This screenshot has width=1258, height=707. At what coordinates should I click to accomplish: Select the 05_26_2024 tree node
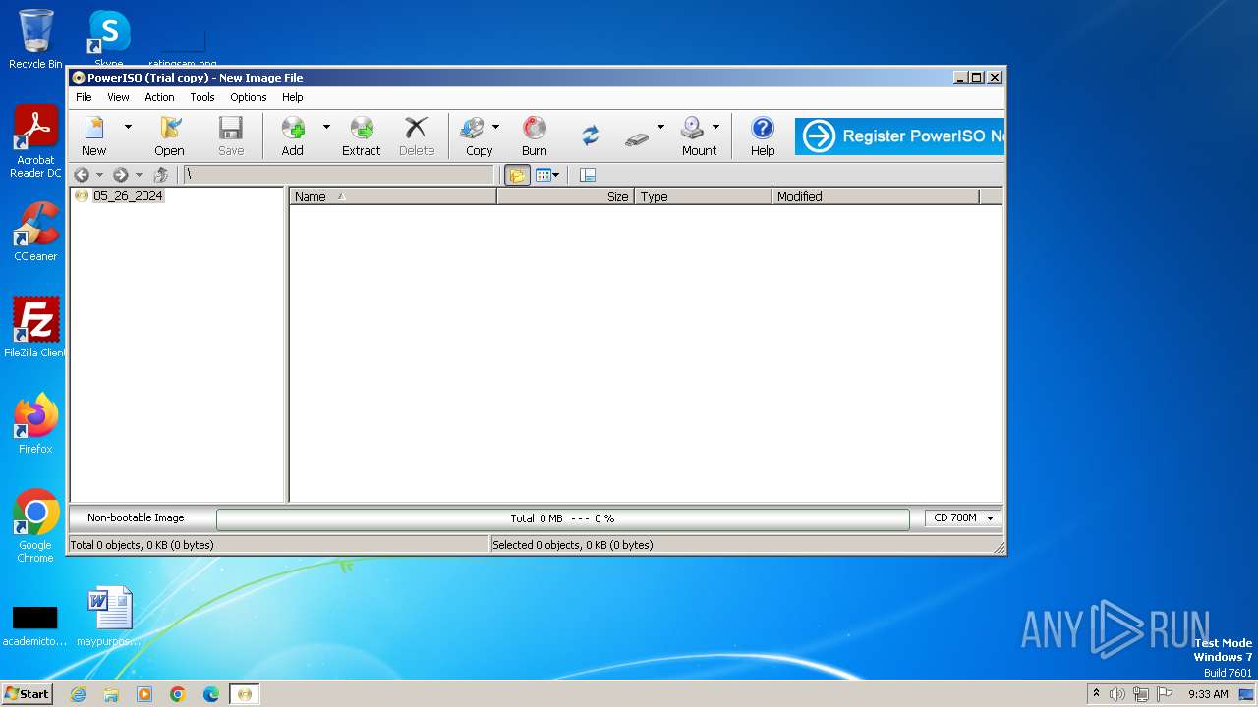[128, 195]
